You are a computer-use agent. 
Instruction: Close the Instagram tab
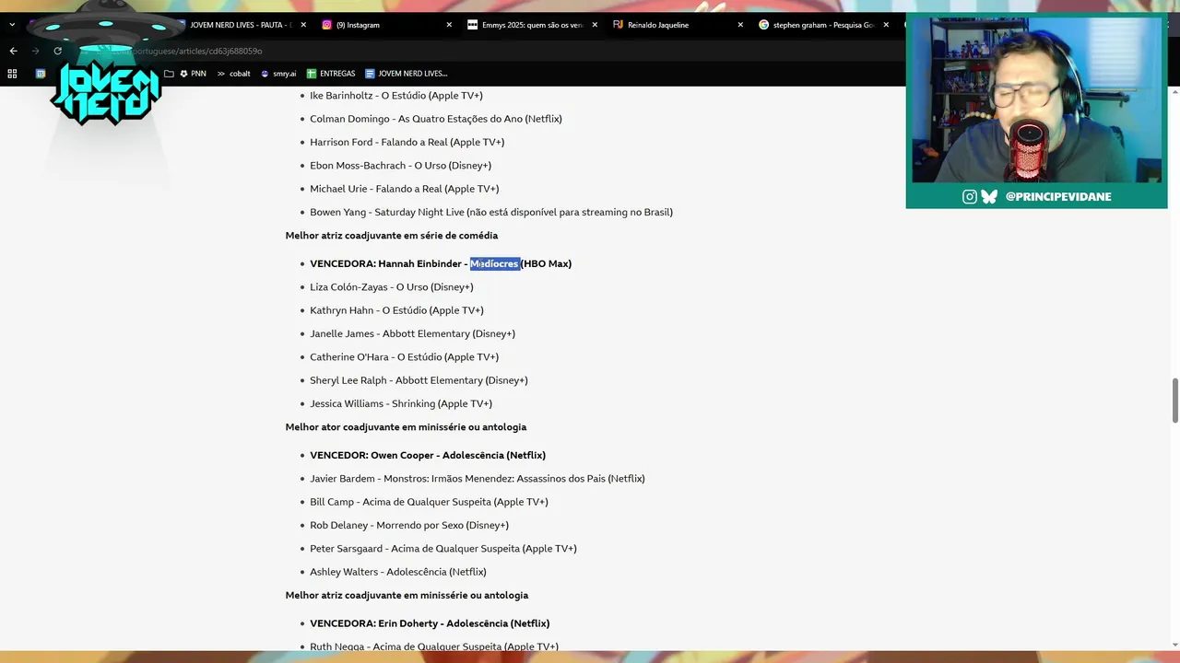tap(449, 25)
